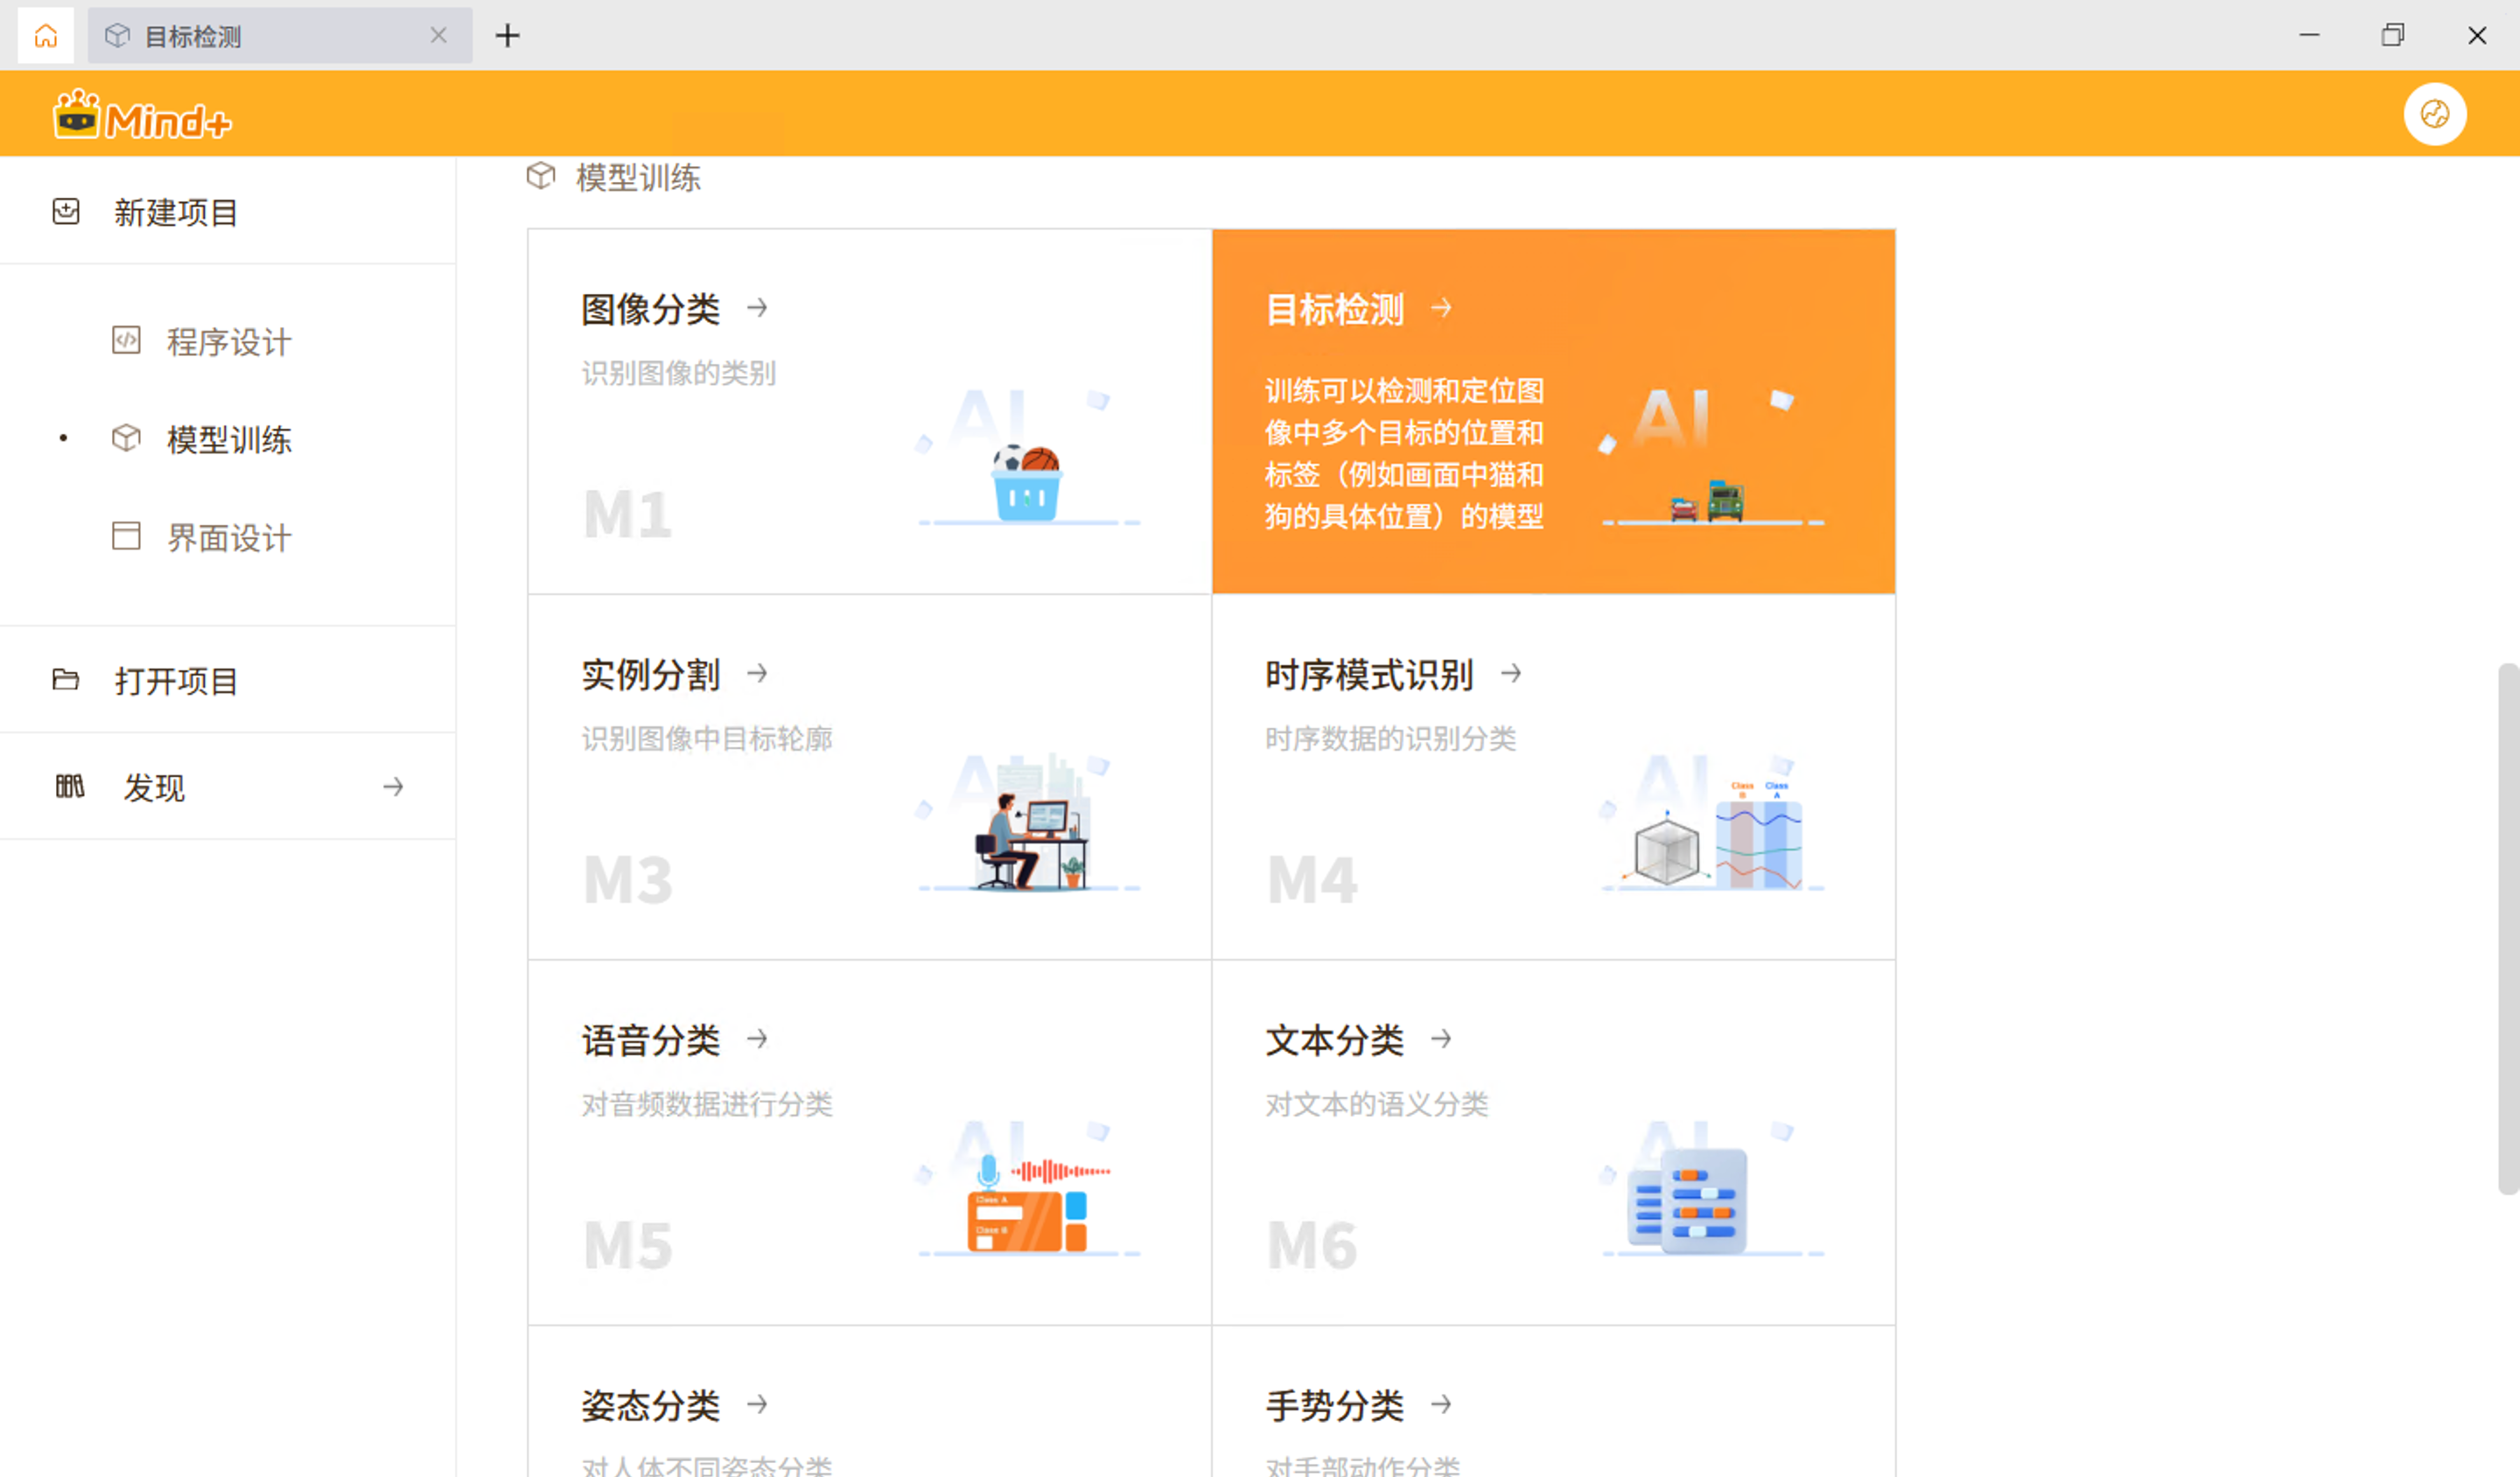Open 图像分类 via its arrow
Screen dimensions: 2520x1477
(x=758, y=308)
